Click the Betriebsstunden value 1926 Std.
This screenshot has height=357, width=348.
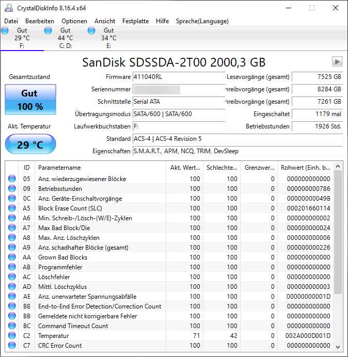point(317,126)
